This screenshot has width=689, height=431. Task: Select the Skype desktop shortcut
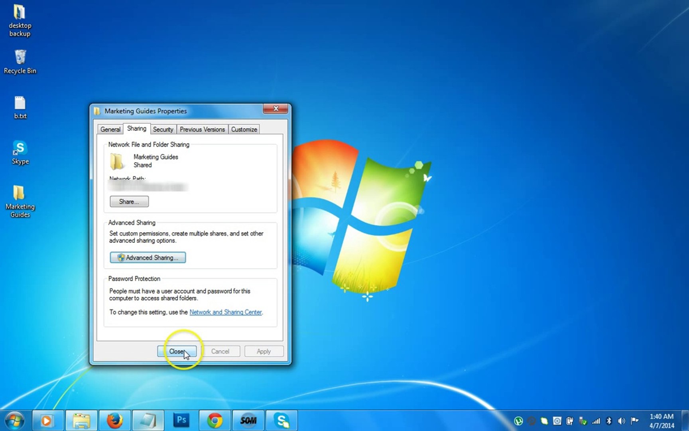(20, 152)
